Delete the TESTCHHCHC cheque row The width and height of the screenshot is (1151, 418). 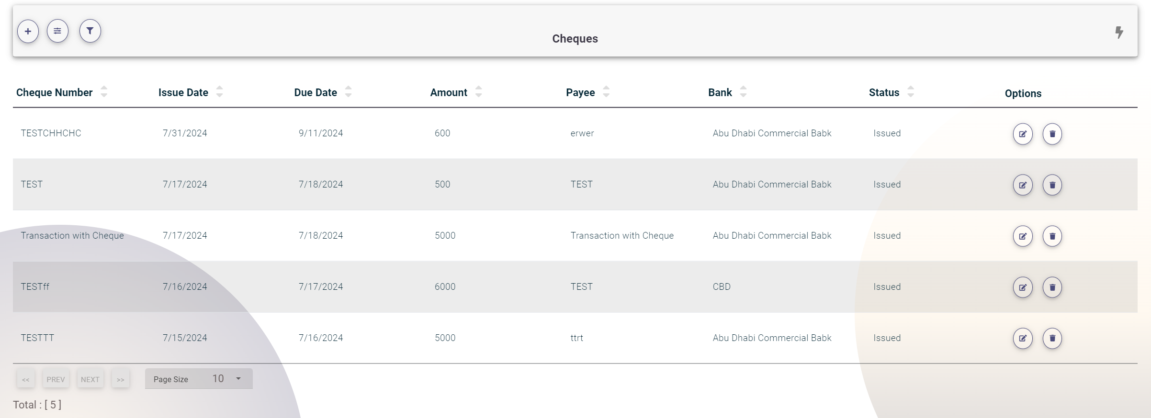pyautogui.click(x=1052, y=134)
